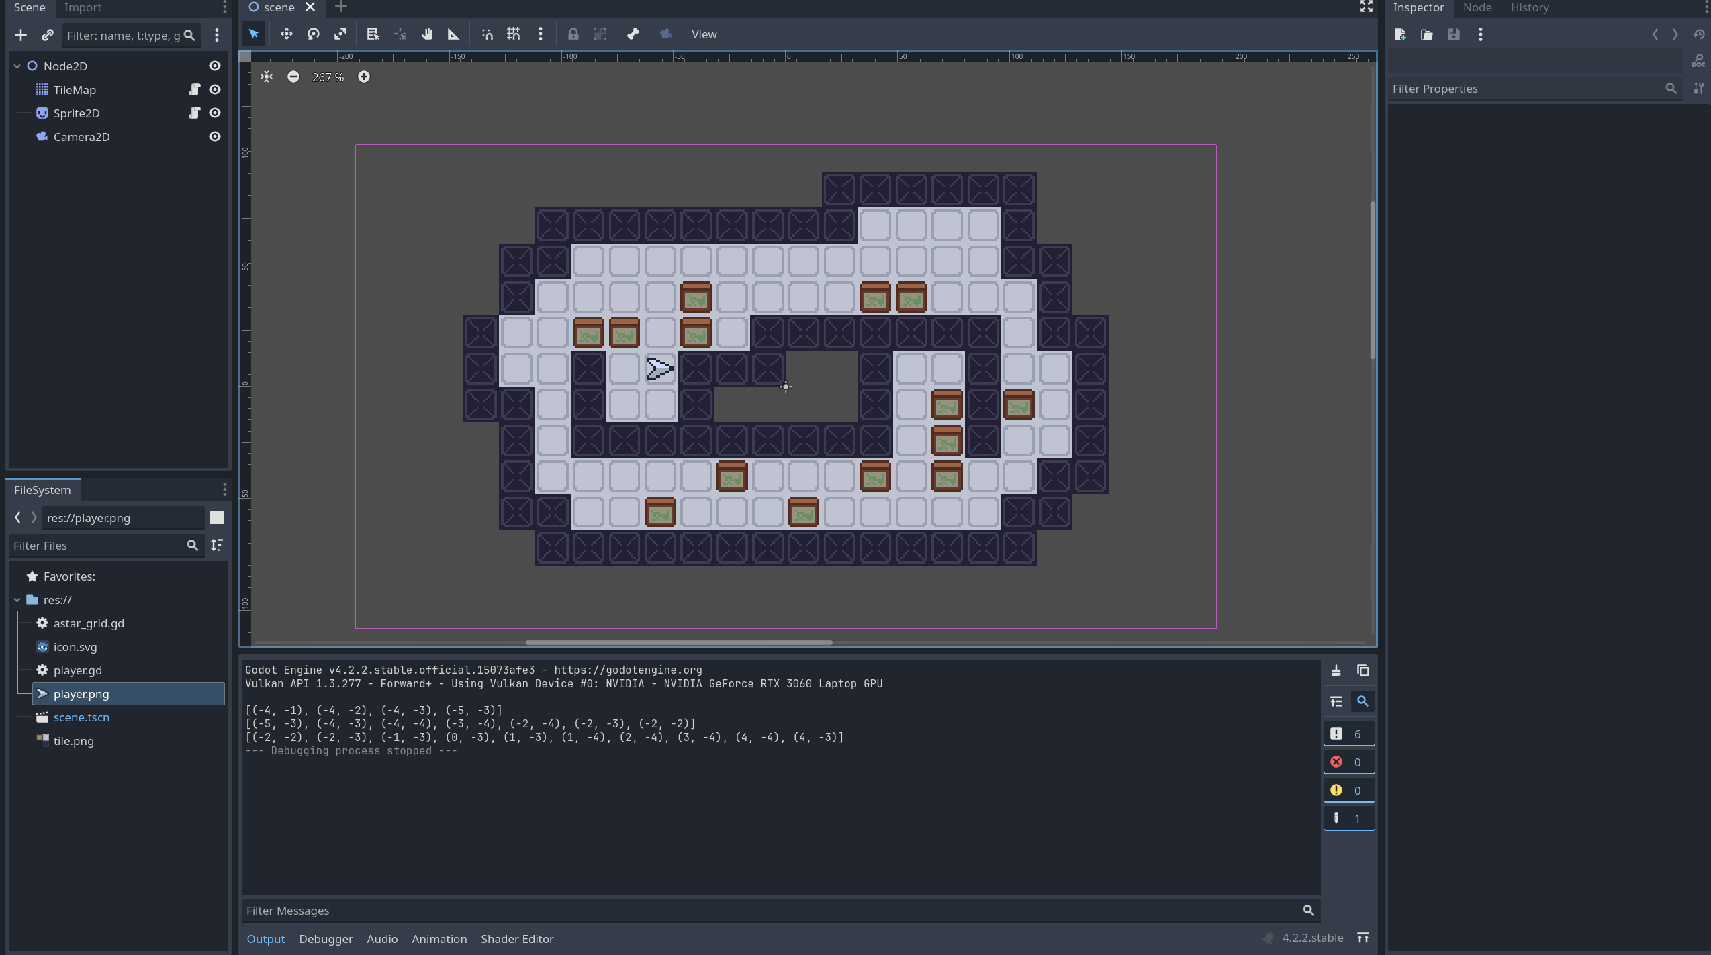Activate the Rotate mode tool
Screen dimensions: 1711x955
(x=314, y=34)
